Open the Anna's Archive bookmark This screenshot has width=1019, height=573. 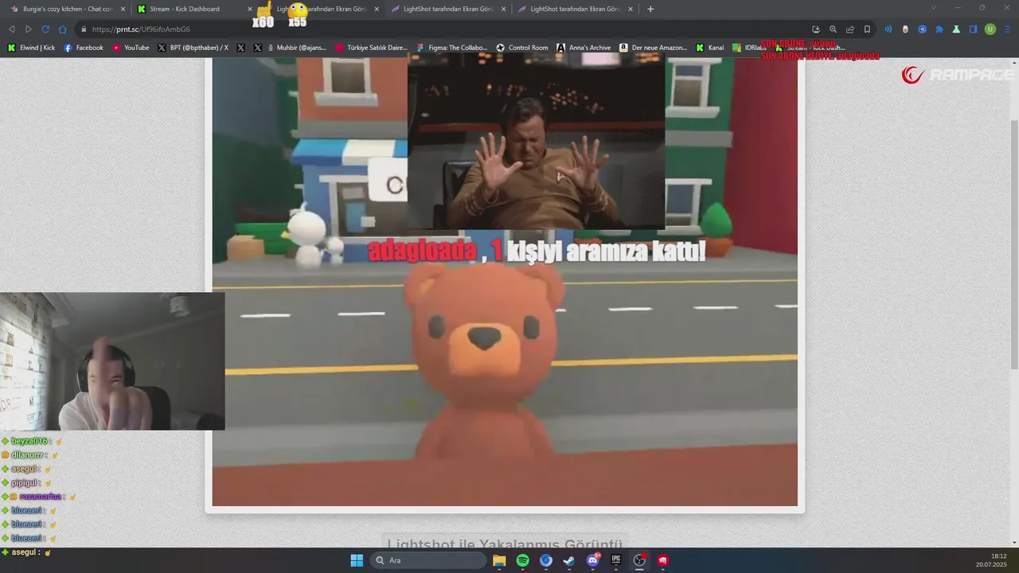click(584, 48)
